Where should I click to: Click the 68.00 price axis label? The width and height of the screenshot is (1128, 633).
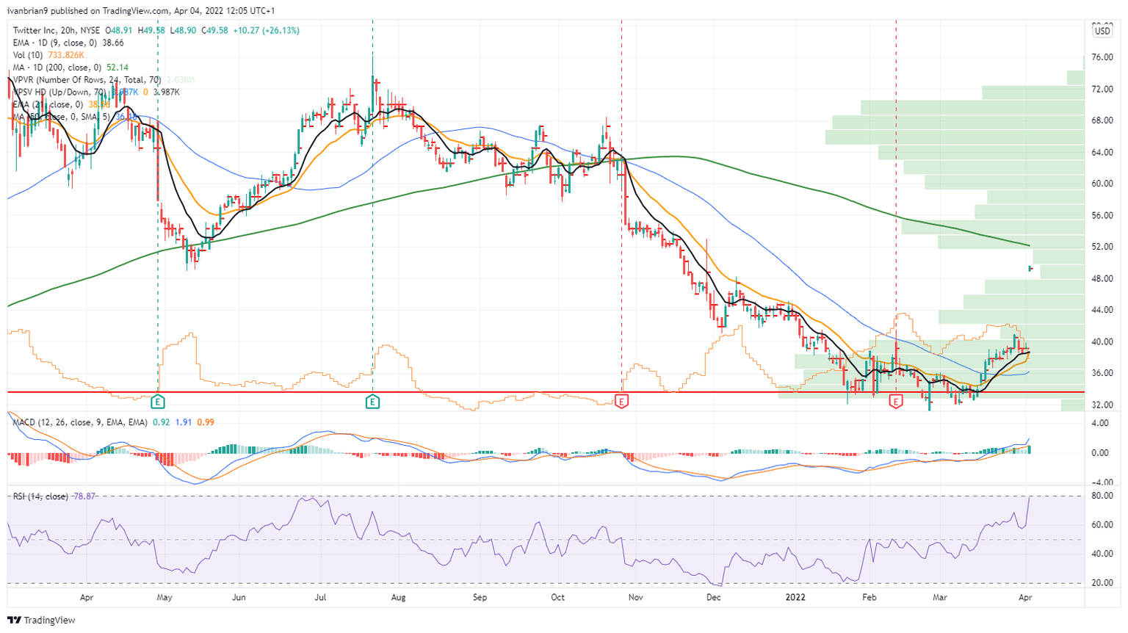pos(1102,120)
